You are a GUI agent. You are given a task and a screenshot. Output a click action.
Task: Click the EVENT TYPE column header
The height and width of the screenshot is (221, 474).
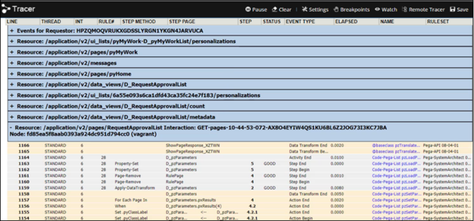[x=300, y=21]
